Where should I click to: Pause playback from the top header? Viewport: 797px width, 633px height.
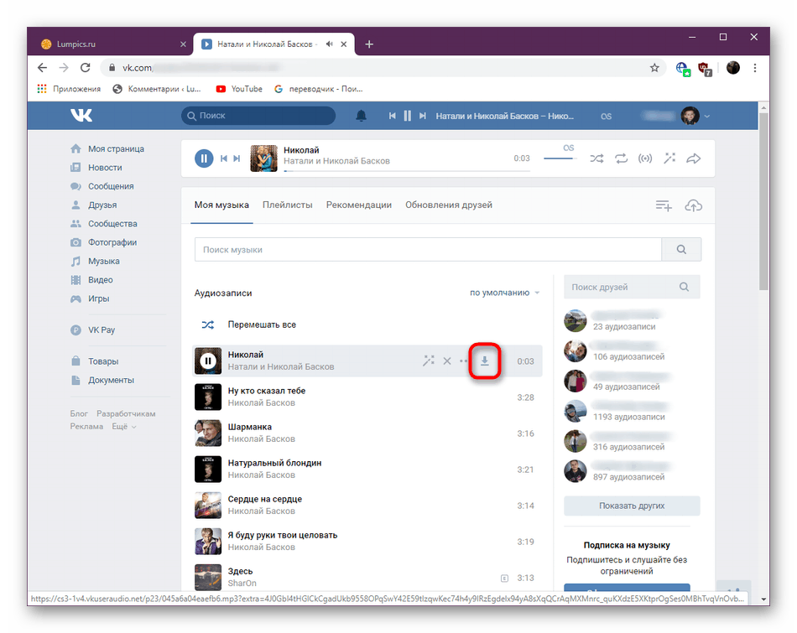tap(407, 116)
